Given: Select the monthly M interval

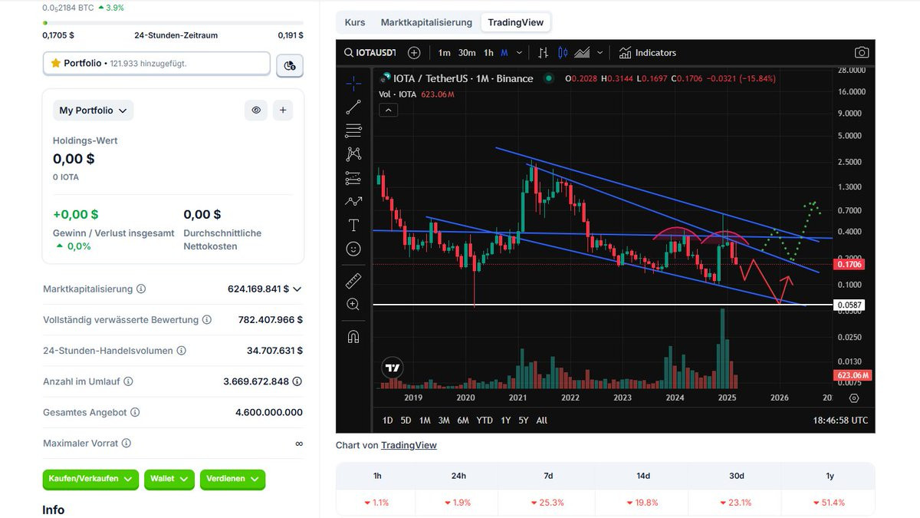Looking at the screenshot, I should 504,52.
